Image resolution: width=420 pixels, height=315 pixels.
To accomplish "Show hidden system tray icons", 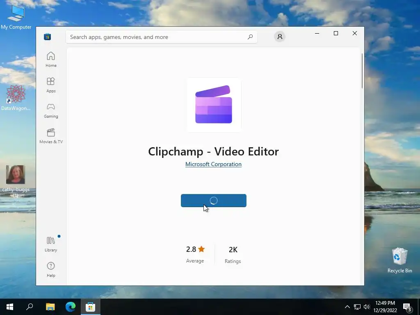I will coord(347,307).
